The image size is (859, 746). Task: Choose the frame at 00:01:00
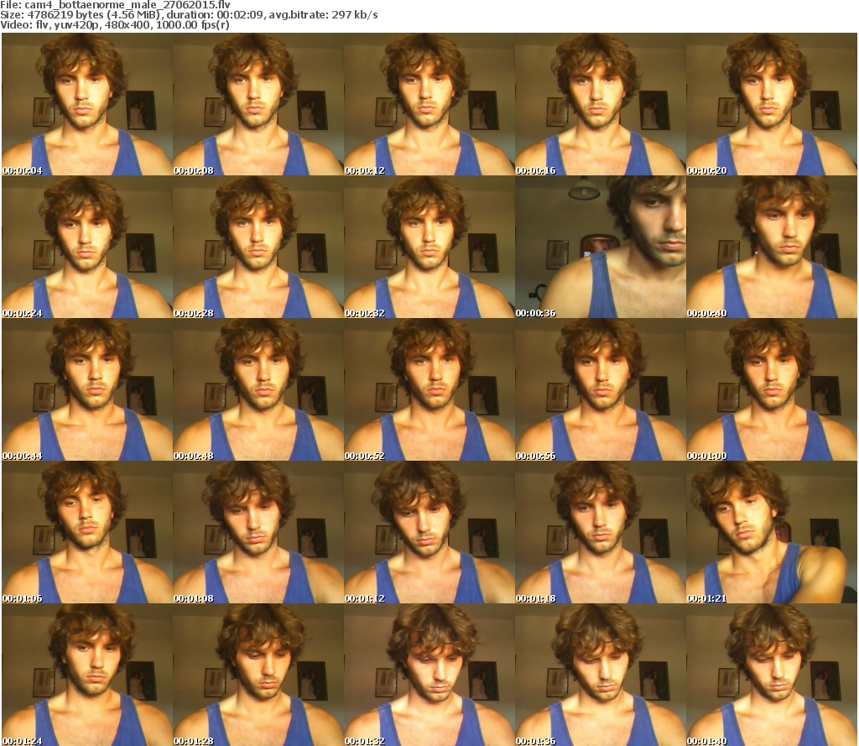pyautogui.click(x=772, y=389)
